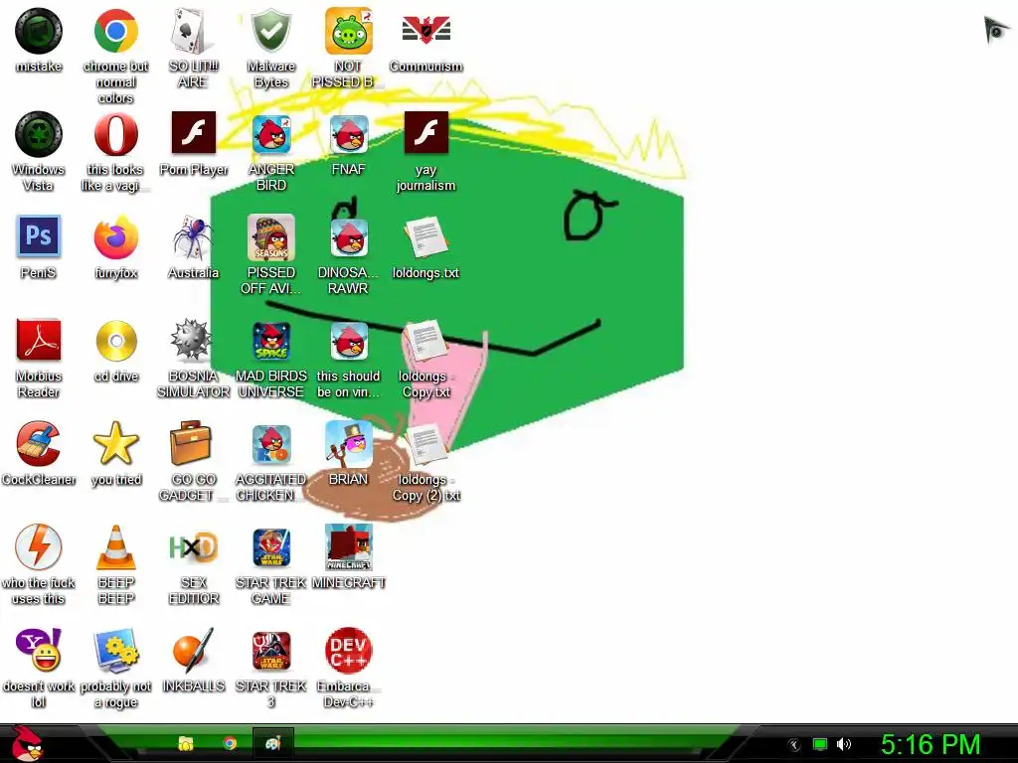Open the 'CockCleaner' CCleaner icon

(39, 444)
